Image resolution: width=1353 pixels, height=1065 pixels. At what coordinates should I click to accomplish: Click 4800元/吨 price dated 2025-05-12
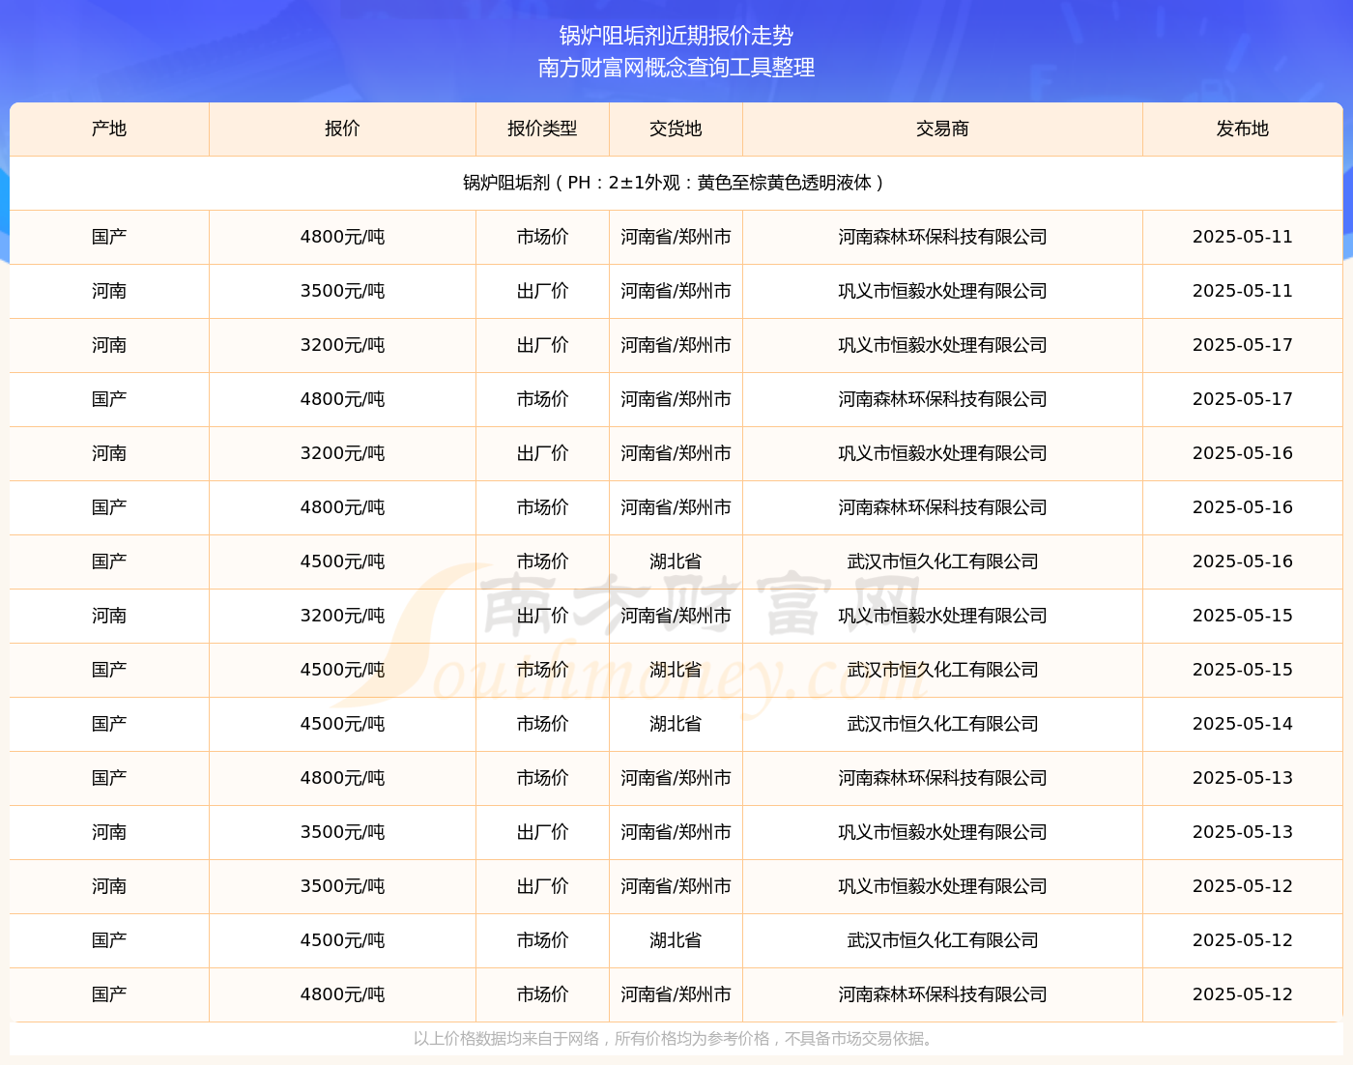[342, 994]
